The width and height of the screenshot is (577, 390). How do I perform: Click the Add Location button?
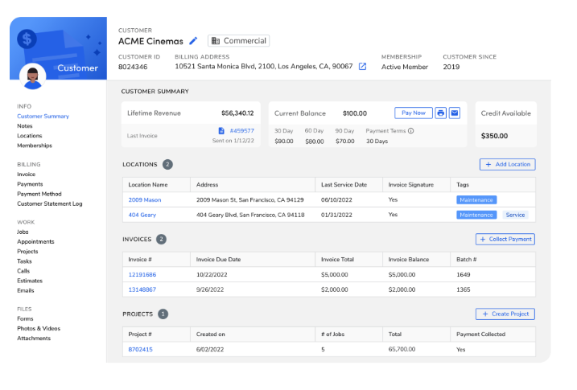click(507, 164)
